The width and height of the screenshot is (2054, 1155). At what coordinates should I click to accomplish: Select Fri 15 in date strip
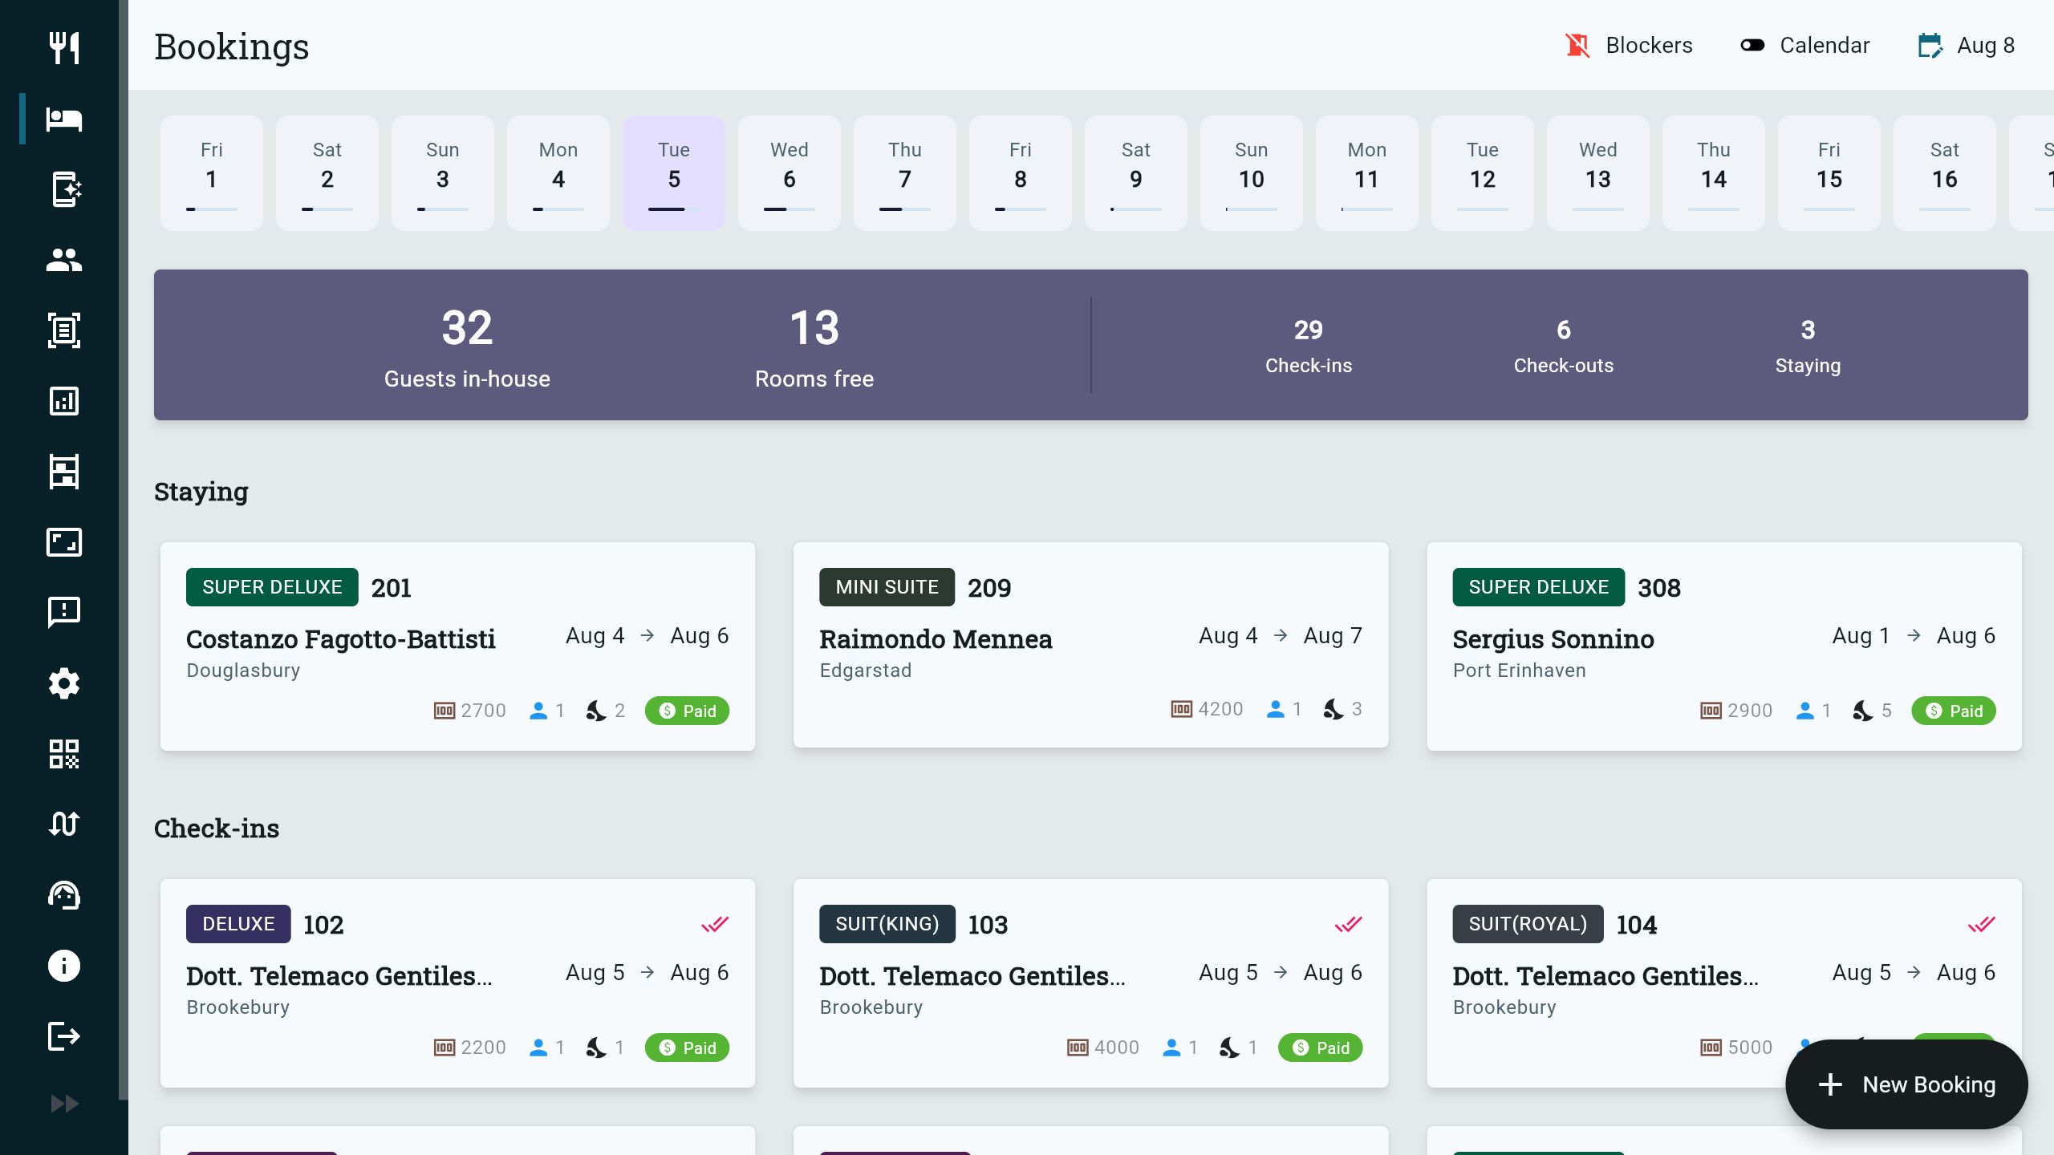coord(1829,173)
